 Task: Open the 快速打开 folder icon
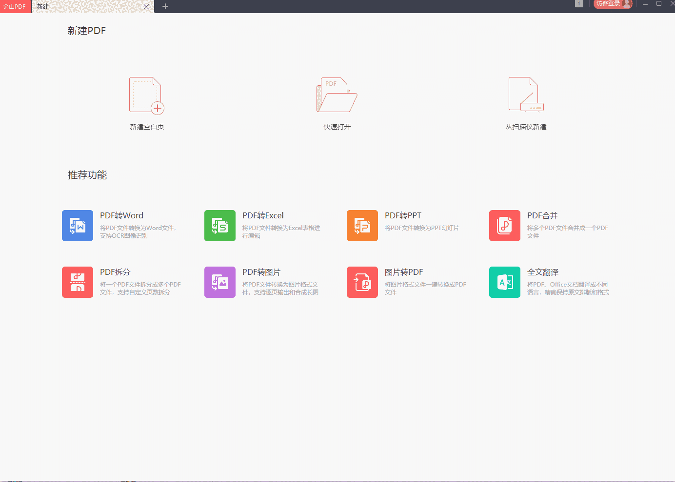[336, 94]
